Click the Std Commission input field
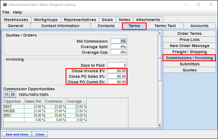Viewport: 218px width, 139px height. (119, 41)
